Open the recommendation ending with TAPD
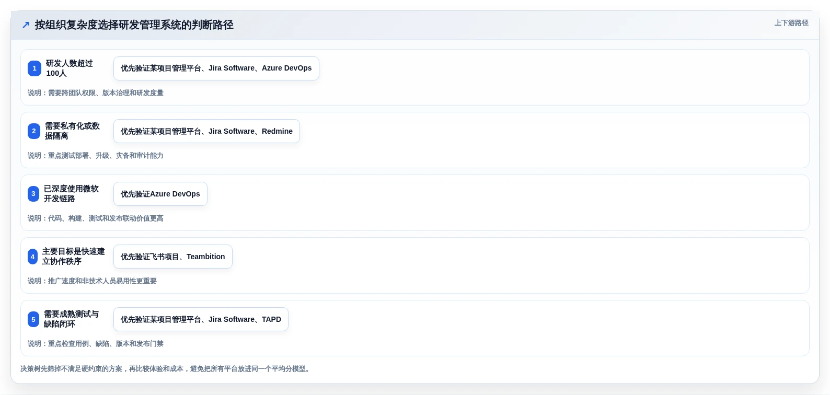The image size is (830, 395). point(201,319)
